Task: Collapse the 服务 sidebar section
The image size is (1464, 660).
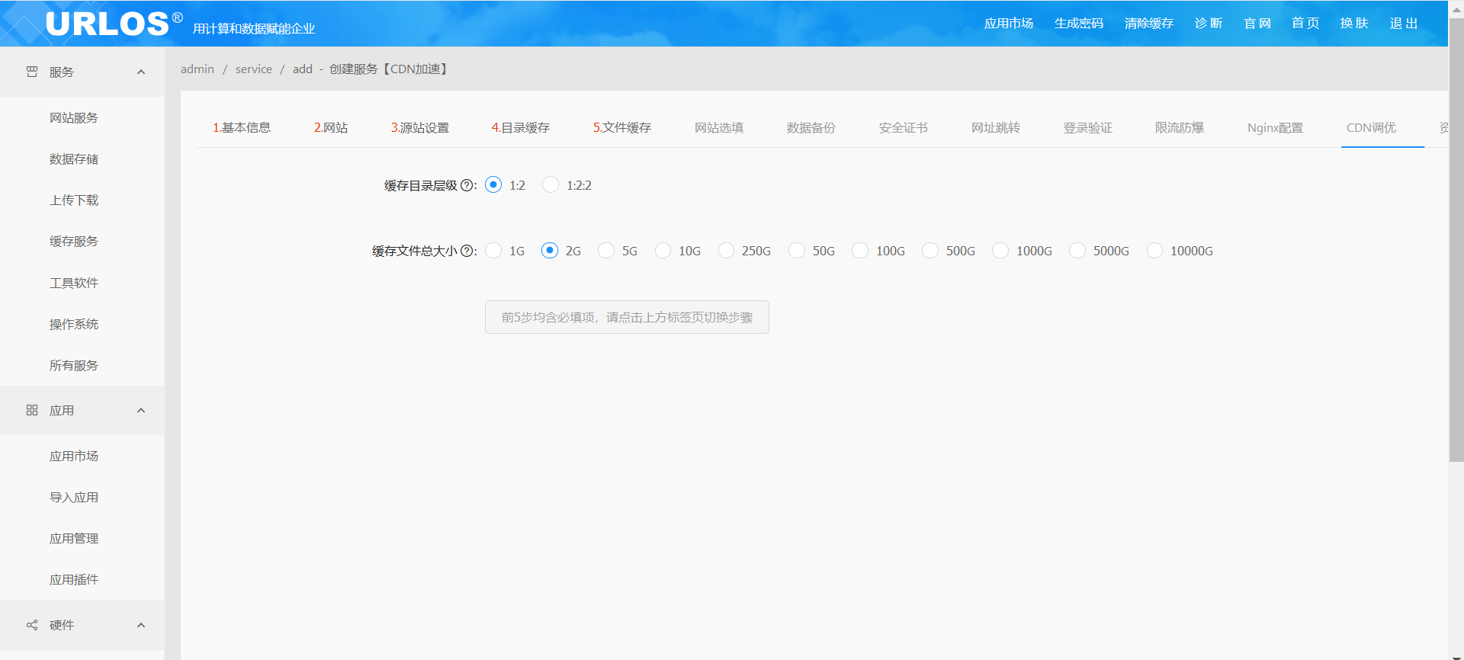Action: click(141, 72)
